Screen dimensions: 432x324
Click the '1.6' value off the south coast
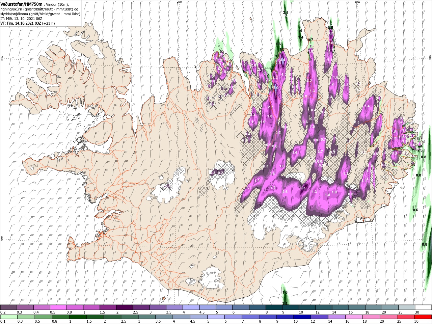click(285, 292)
